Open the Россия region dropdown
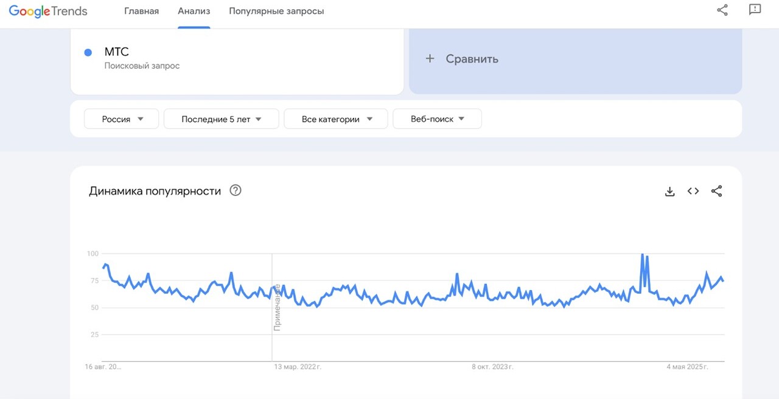 [121, 119]
